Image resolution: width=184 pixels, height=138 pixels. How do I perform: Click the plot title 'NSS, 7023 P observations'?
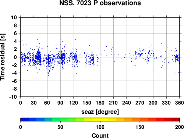[100, 3]
